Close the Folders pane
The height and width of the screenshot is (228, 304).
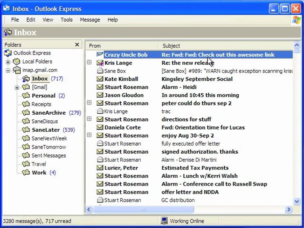(x=77, y=45)
